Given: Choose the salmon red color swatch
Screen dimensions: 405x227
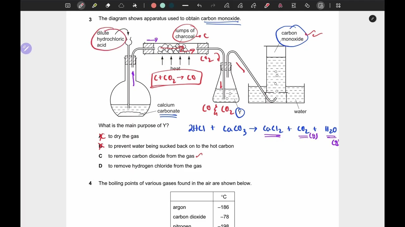Looking at the screenshot, I should click(x=154, y=5).
